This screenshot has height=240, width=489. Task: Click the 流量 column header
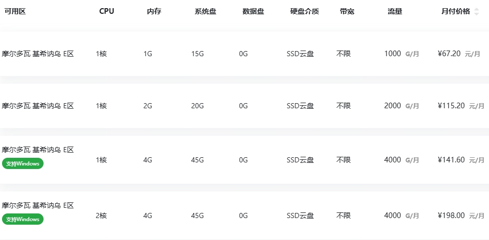point(395,12)
